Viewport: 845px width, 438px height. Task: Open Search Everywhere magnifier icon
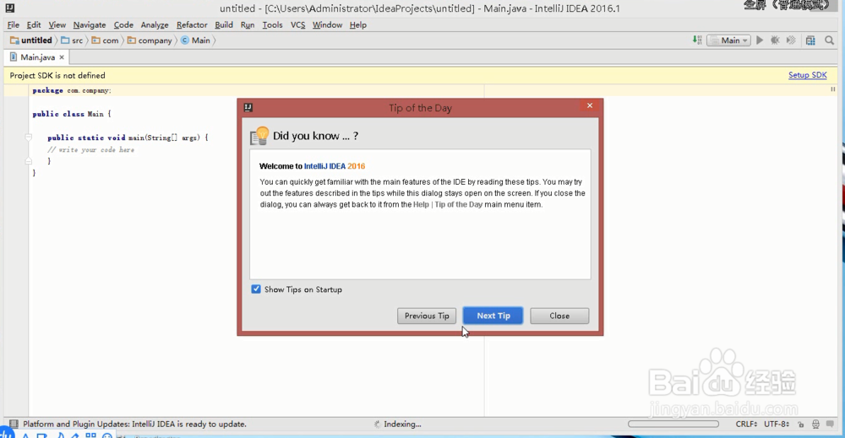click(x=830, y=41)
